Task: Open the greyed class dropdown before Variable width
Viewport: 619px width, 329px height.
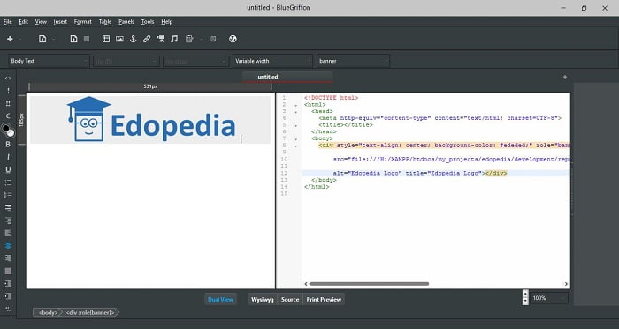Action: click(x=195, y=61)
